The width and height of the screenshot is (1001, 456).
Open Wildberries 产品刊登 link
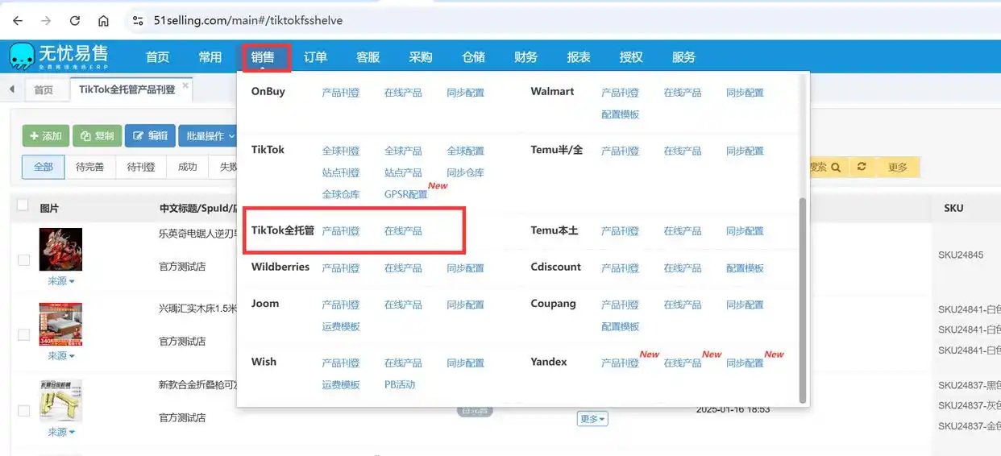(341, 268)
